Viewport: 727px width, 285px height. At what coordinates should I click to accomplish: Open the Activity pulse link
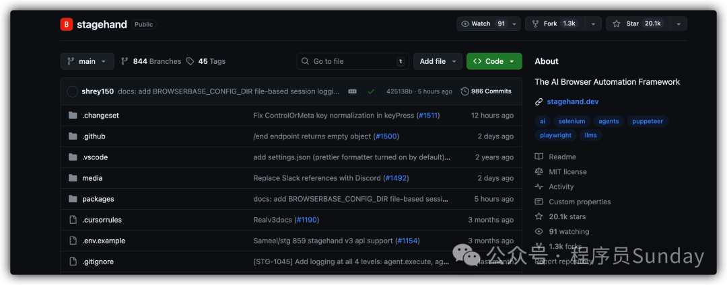[x=561, y=187]
